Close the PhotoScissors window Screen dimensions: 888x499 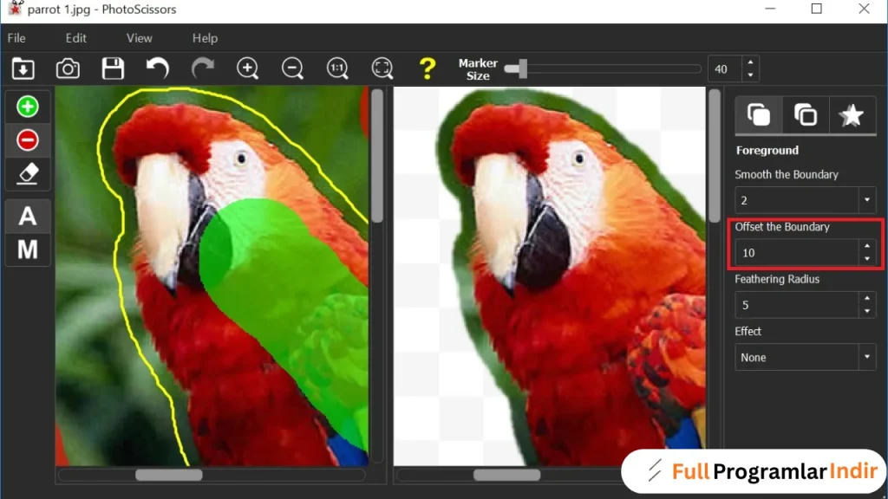(864, 9)
